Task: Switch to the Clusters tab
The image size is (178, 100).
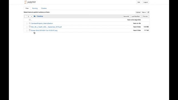Action: 44,8
